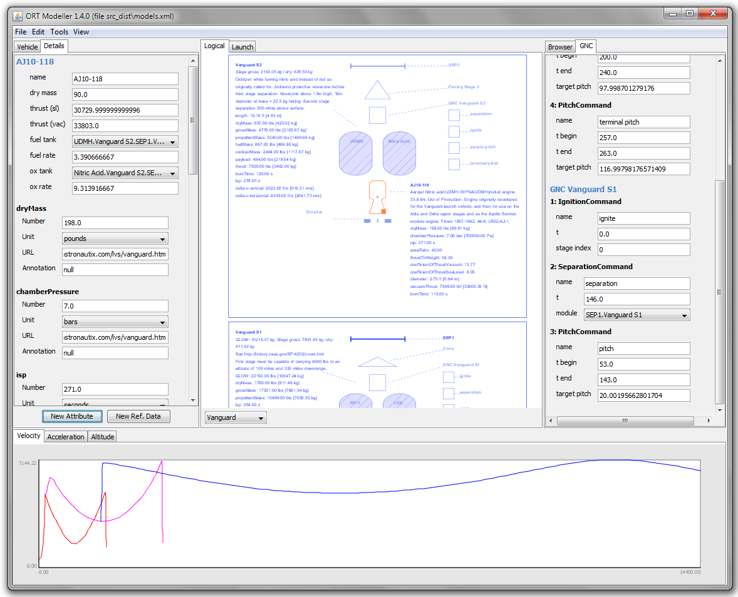This screenshot has width=738, height=597.
Task: Edit the terminal pitch target pitch field
Action: pyautogui.click(x=645, y=168)
